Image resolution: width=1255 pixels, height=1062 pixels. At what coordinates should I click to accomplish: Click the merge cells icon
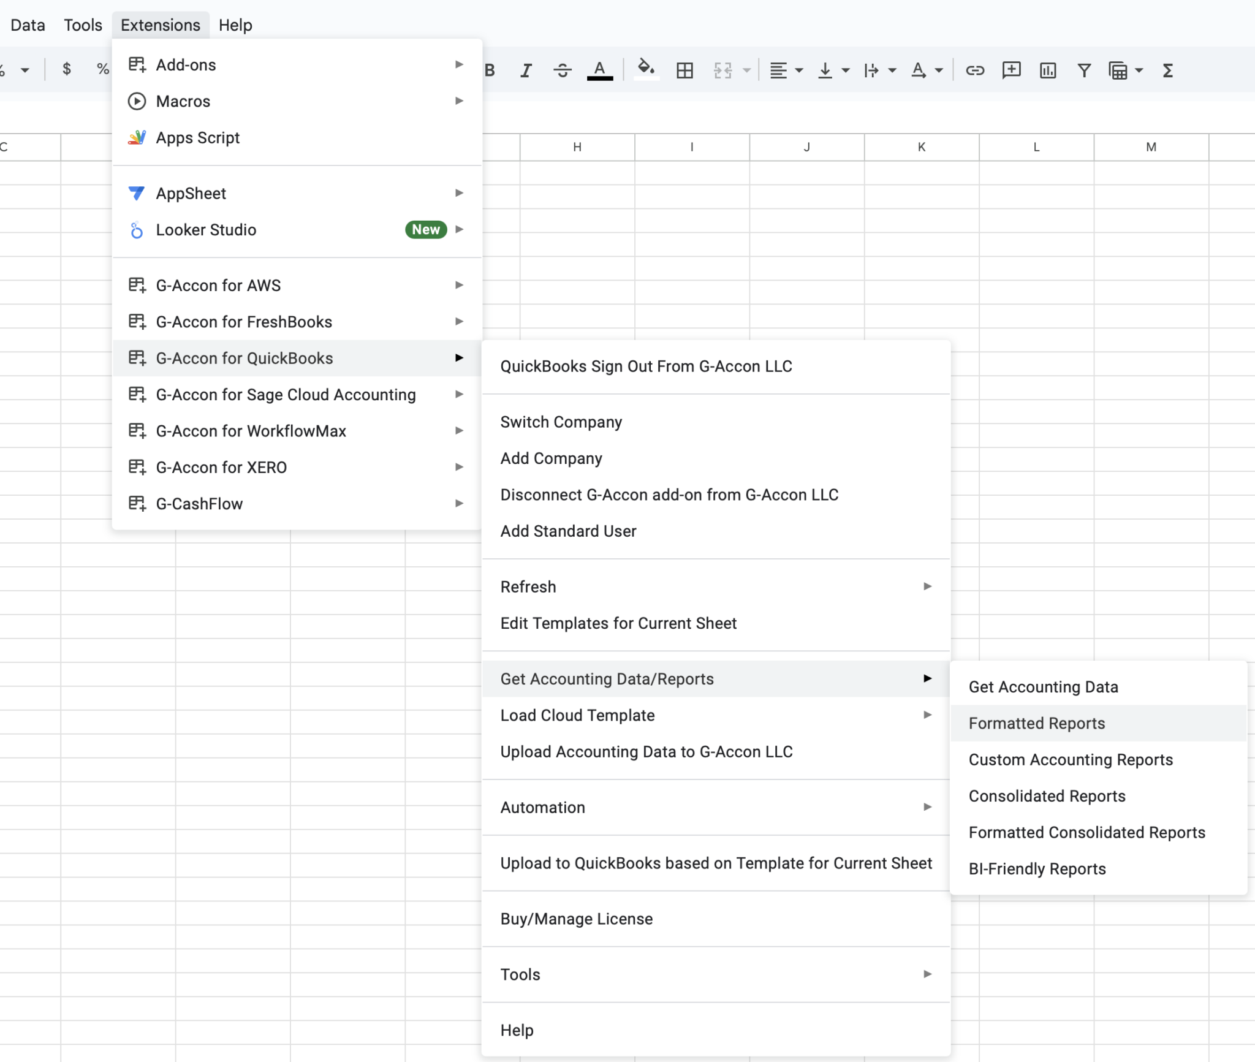tap(723, 70)
